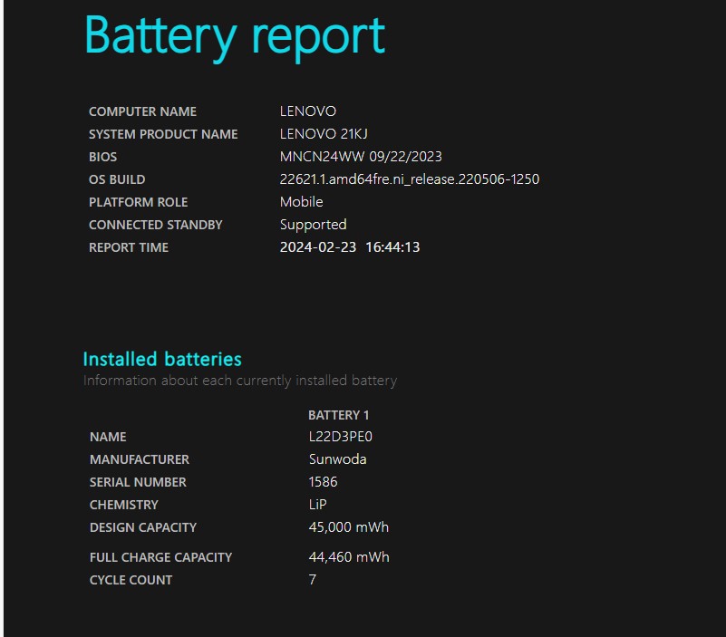Select the CHEMISTRY label
The image size is (726, 637).
point(124,505)
